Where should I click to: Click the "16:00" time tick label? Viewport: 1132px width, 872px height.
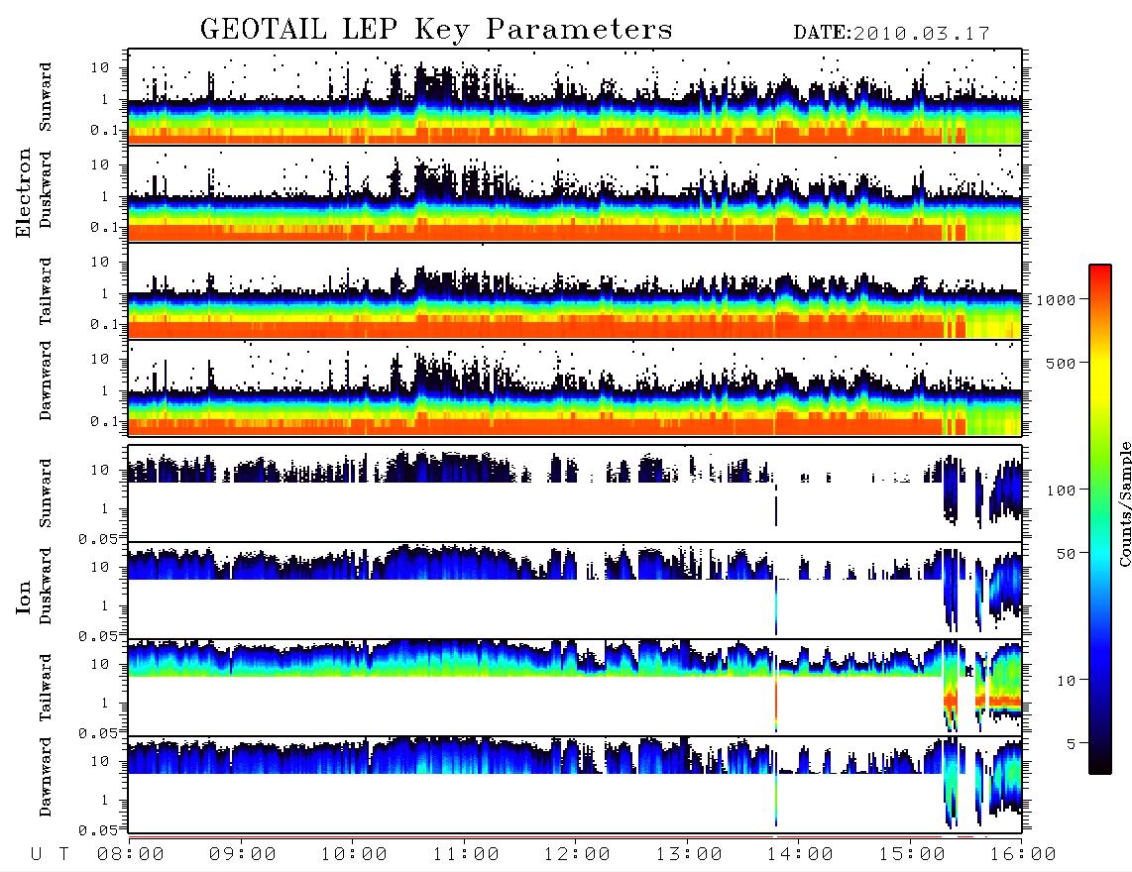1023,854
